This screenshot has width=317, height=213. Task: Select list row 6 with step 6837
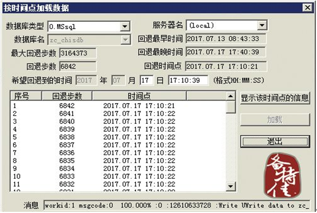(118, 145)
